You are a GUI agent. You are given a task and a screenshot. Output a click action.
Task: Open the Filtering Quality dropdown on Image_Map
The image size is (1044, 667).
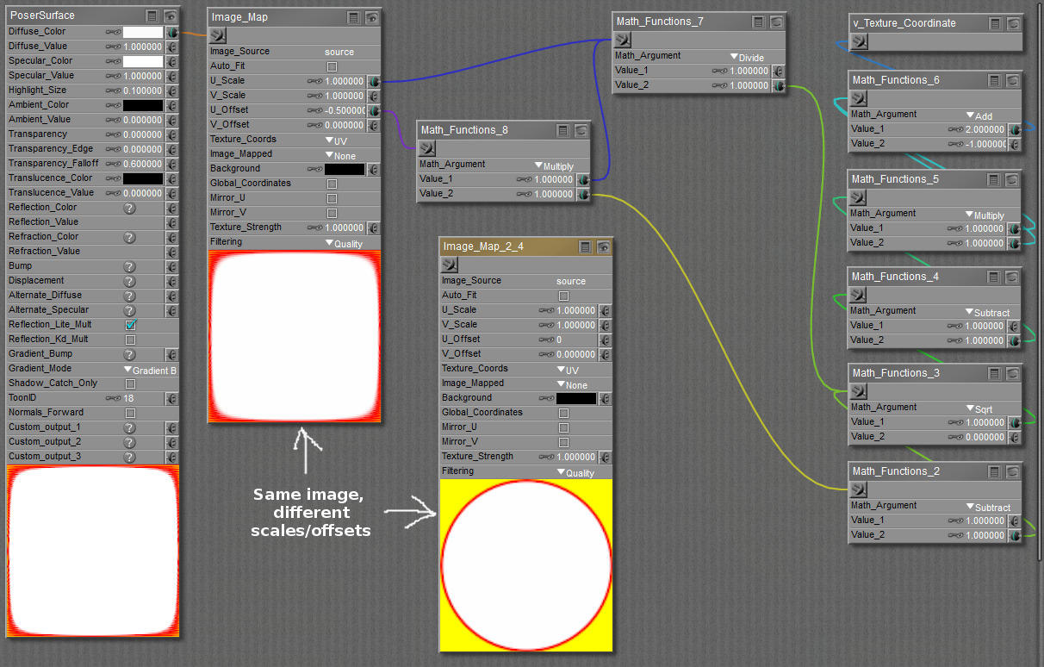[x=344, y=243]
